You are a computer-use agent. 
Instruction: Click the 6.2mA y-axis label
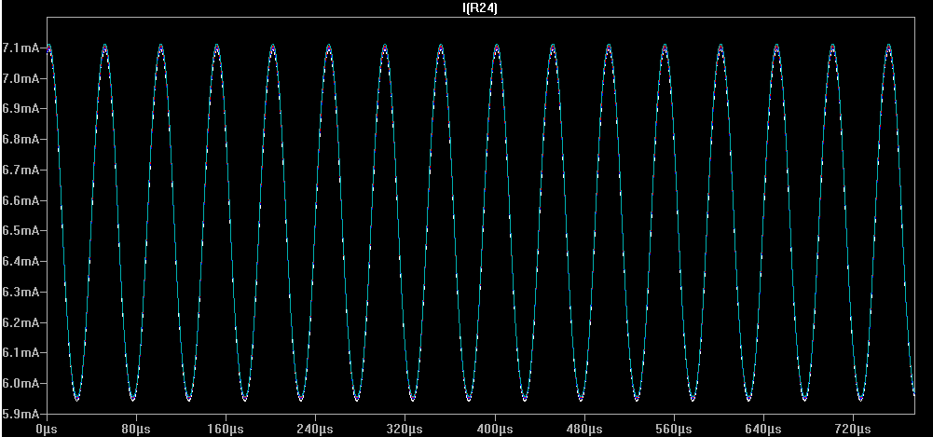point(19,322)
